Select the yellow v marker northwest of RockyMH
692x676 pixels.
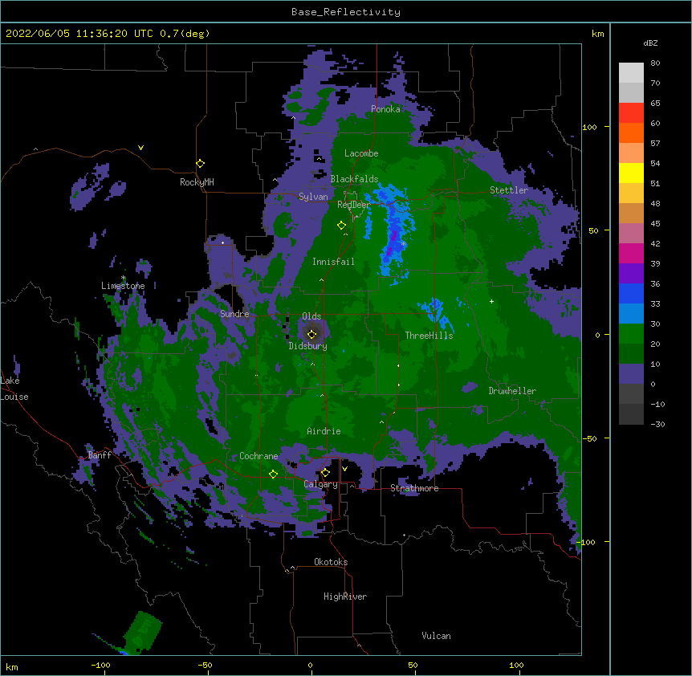coord(140,148)
